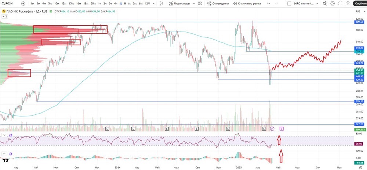Open the Индикаторы menu
The image size is (367, 170).
(x=179, y=4)
